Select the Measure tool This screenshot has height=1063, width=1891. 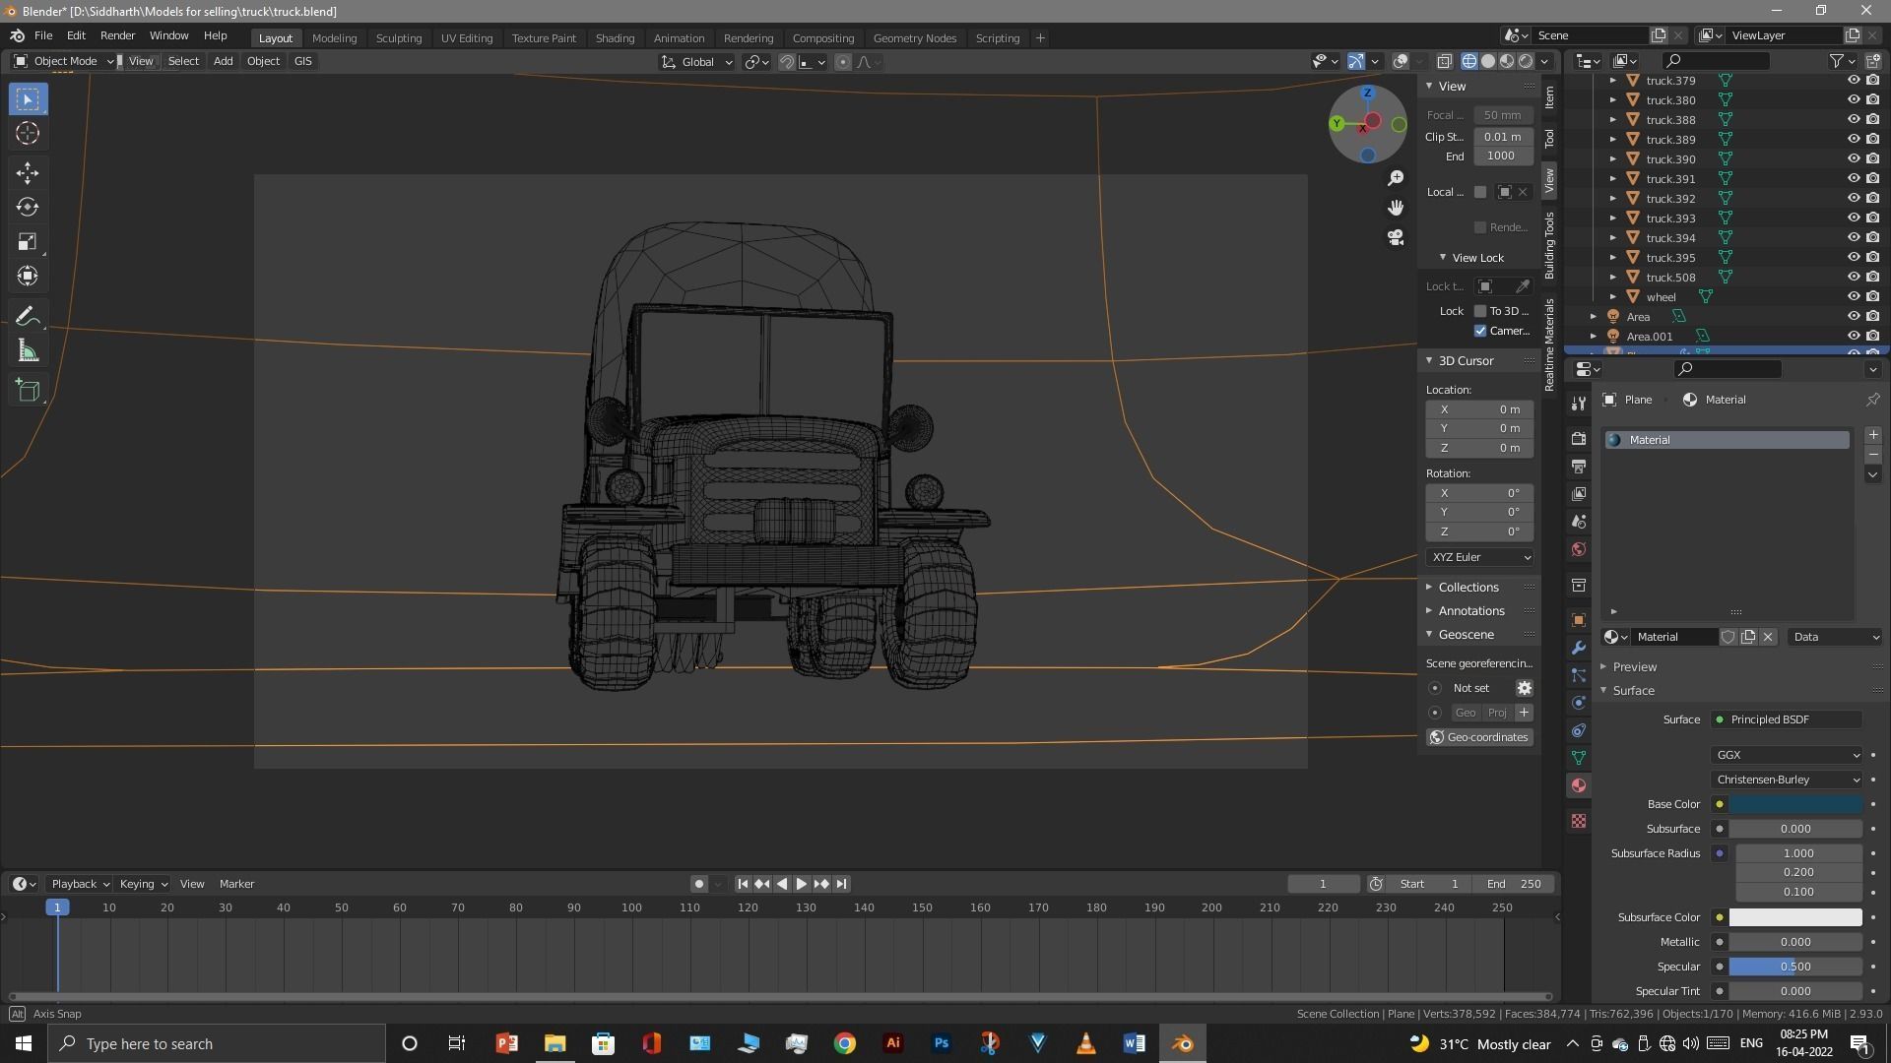click(28, 351)
